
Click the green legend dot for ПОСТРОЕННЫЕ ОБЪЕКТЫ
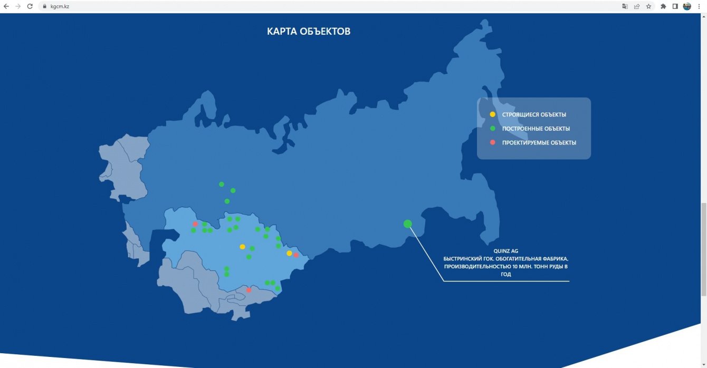pos(492,129)
